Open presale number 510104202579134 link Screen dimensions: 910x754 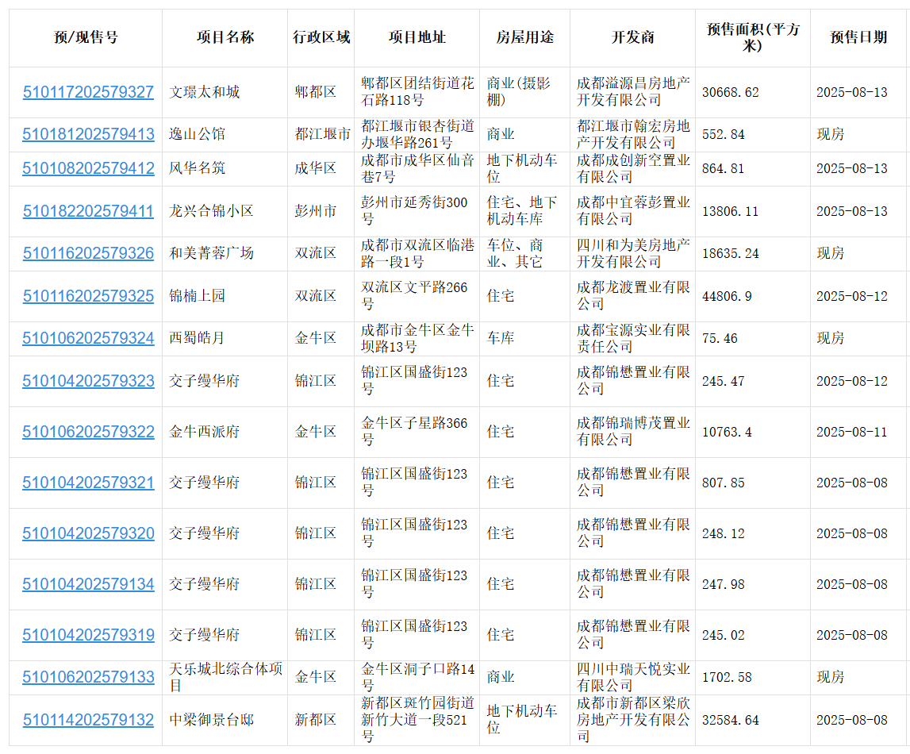tap(88, 584)
